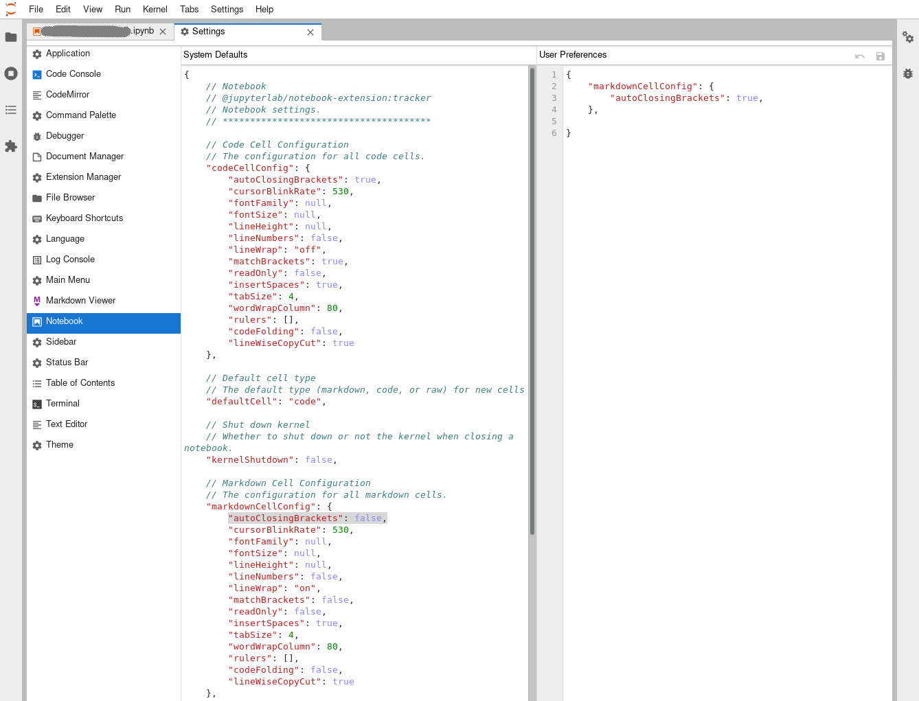Image resolution: width=919 pixels, height=701 pixels.
Task: Click the true value on line 3 of User Preferences
Action: coord(747,97)
